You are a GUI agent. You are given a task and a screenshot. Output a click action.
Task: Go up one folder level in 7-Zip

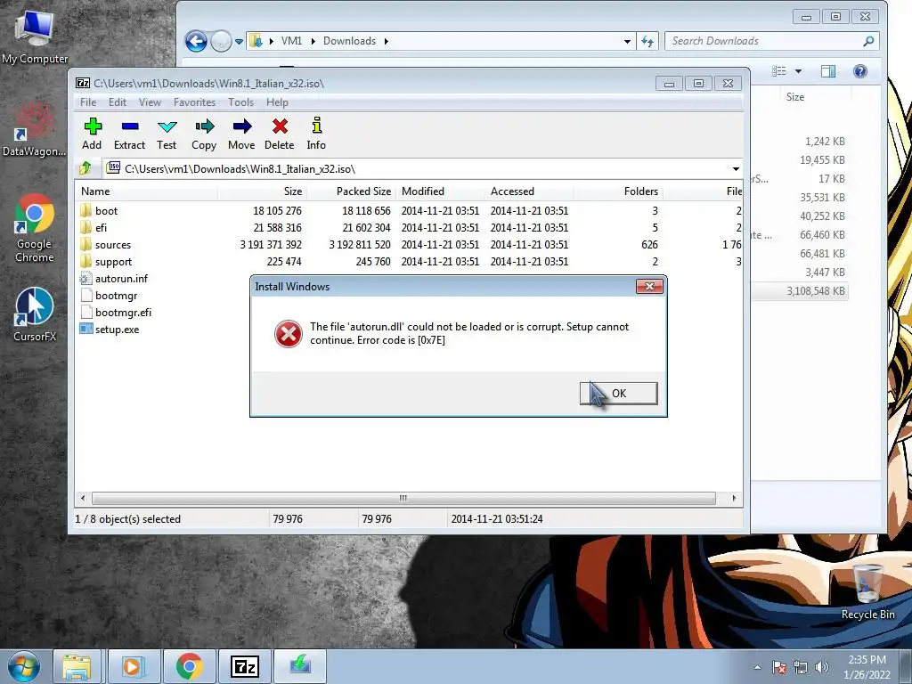pyautogui.click(x=85, y=168)
